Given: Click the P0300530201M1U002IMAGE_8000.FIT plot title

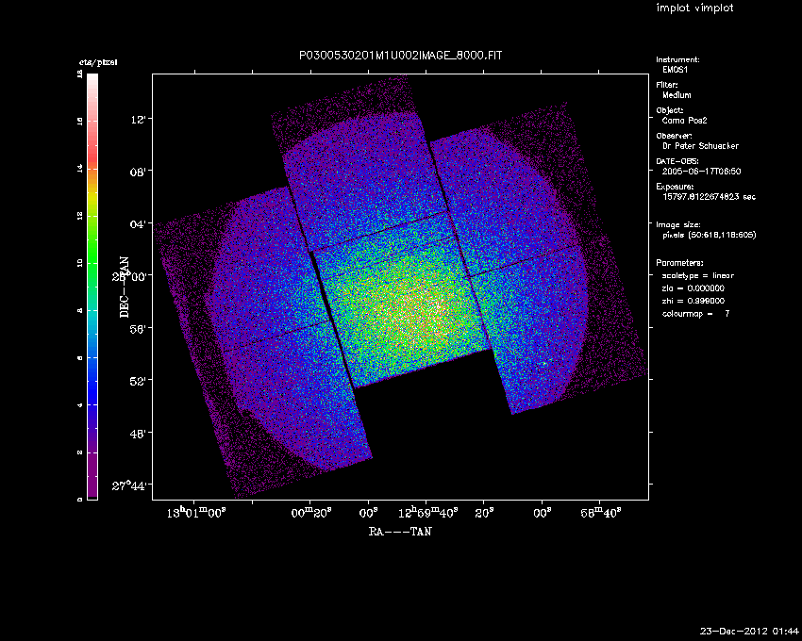Looking at the screenshot, I should click(400, 56).
